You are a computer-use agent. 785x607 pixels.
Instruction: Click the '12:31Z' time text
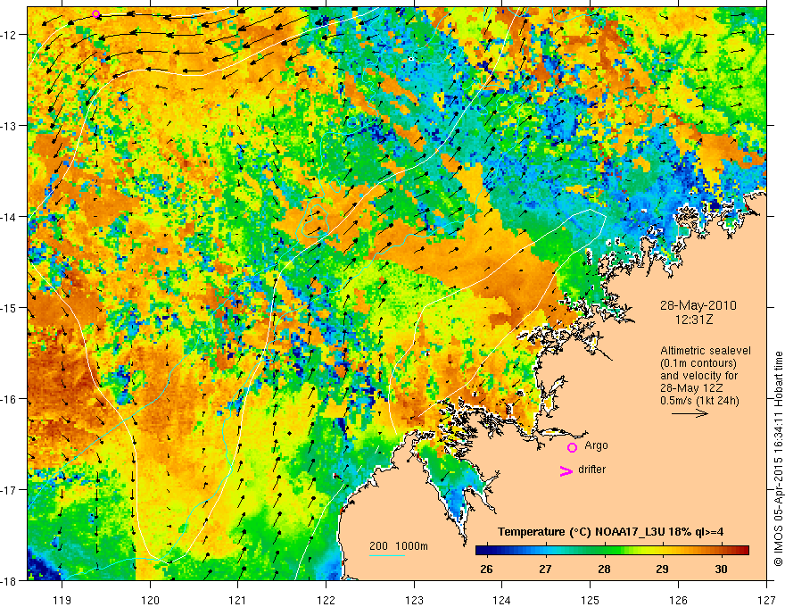point(694,319)
